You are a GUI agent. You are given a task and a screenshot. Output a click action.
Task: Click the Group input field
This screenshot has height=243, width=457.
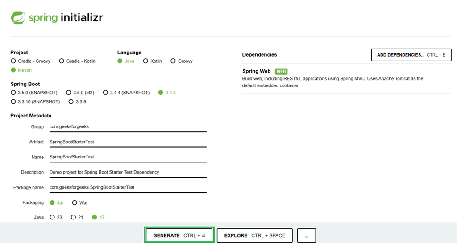(x=128, y=127)
